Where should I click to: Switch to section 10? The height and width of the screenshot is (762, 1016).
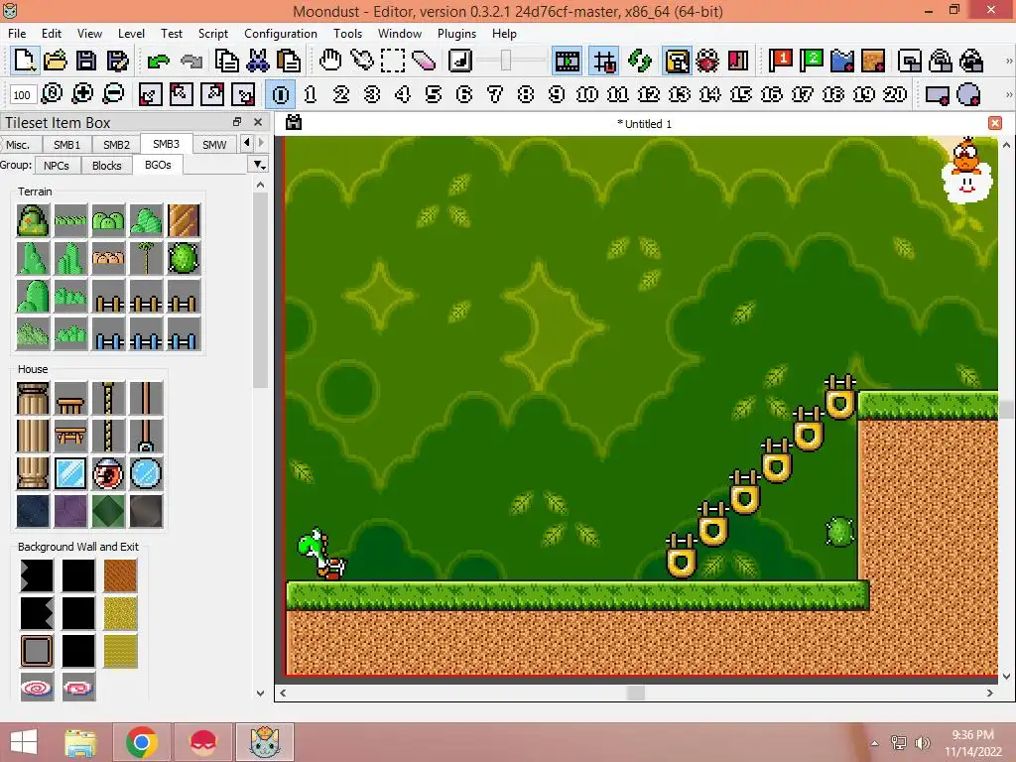(587, 94)
